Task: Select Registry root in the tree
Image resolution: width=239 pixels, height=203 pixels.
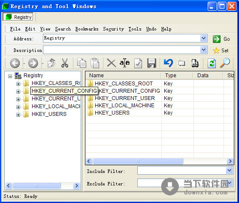Action: tap(33, 76)
